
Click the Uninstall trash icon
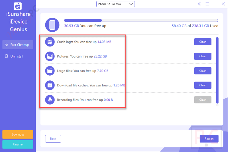[6, 56]
